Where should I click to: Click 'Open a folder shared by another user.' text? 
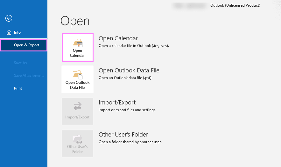(x=130, y=142)
